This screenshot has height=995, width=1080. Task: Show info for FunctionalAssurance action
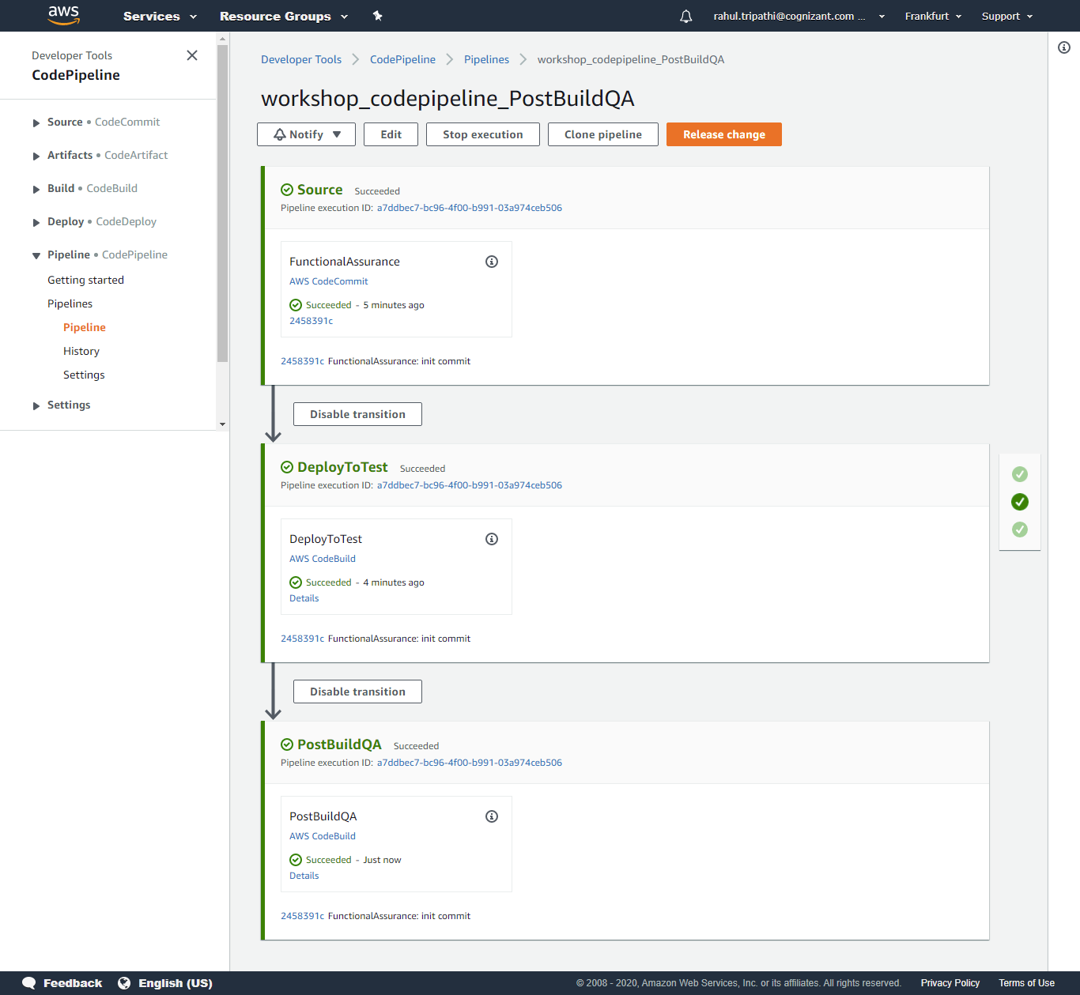click(492, 262)
